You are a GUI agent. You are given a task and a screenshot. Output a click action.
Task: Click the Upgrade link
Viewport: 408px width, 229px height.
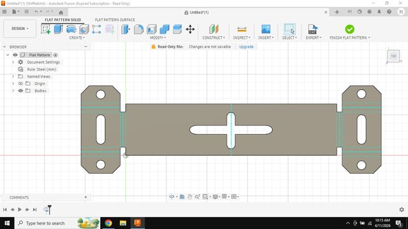[246, 46]
